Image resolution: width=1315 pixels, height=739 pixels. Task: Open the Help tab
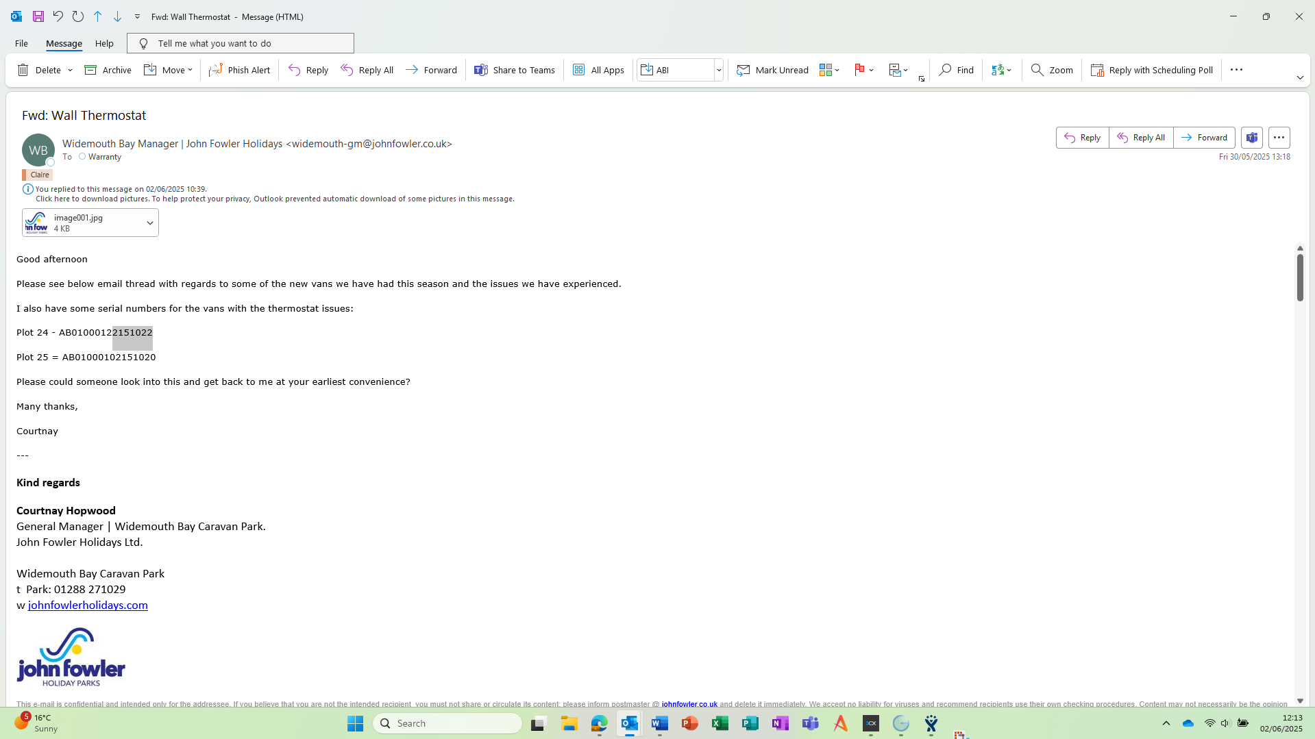coord(104,43)
